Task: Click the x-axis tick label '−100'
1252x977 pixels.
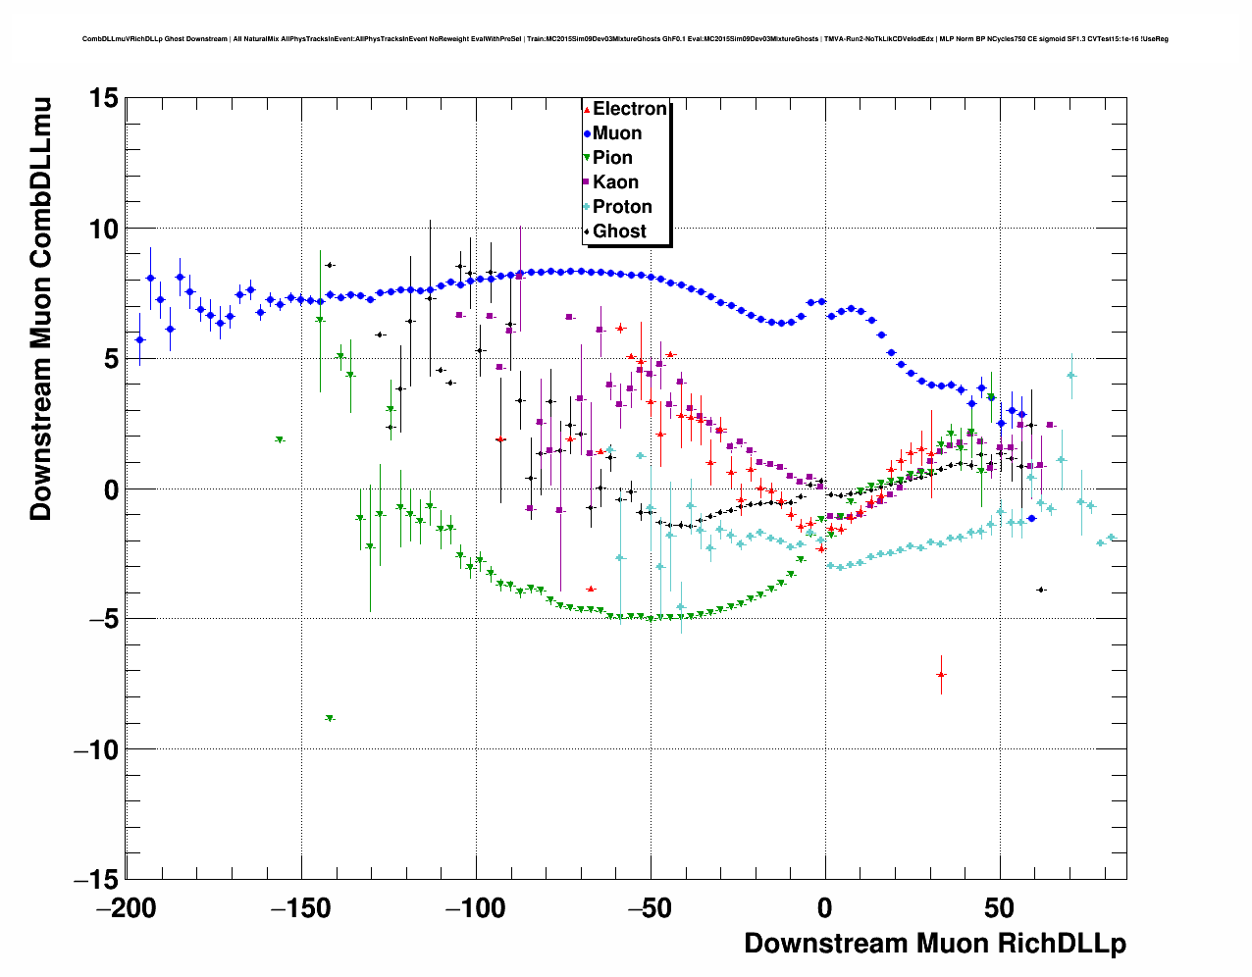Action: (476, 907)
